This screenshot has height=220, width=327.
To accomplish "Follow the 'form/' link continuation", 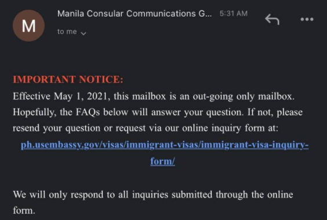I will click(163, 161).
